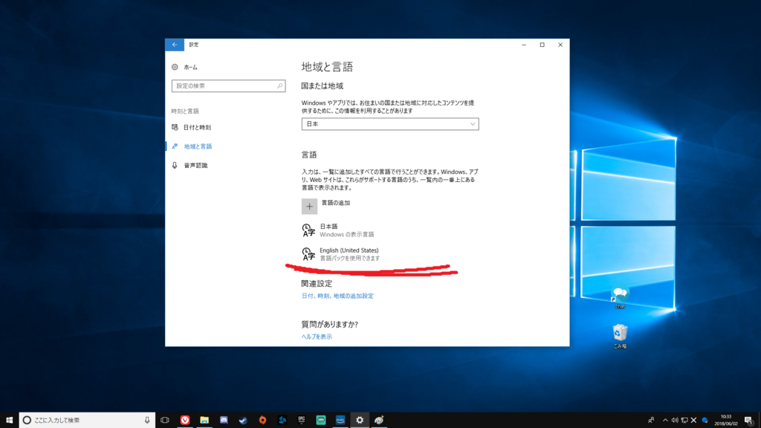The height and width of the screenshot is (428, 761).
Task: Click the taskbar search box ここに入力して検索
Action: (87, 421)
